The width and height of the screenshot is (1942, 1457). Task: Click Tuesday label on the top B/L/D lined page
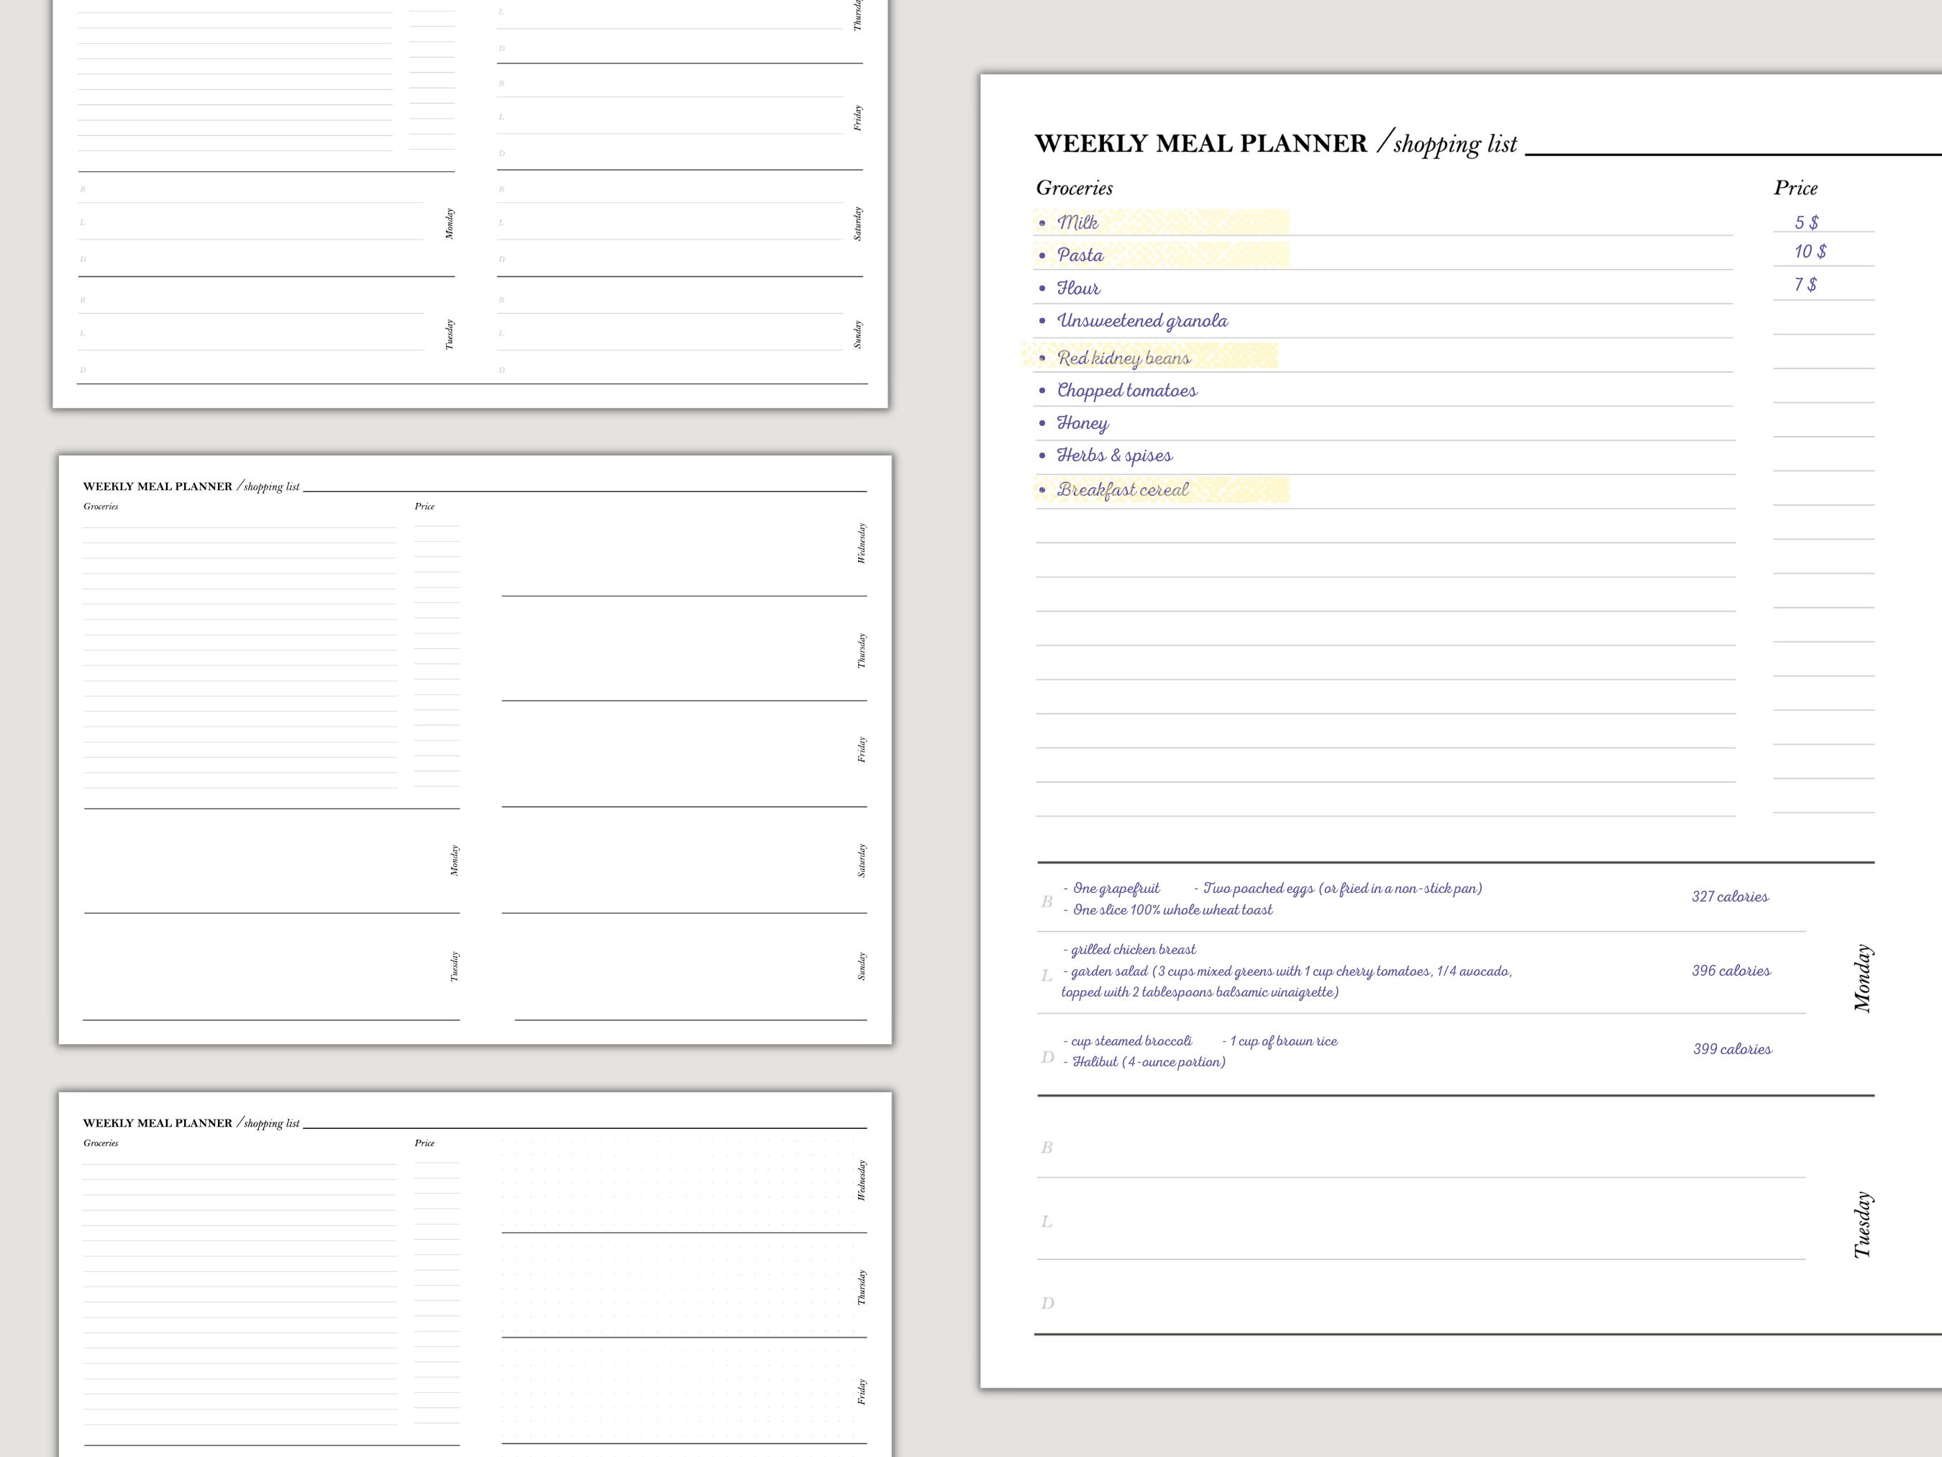point(450,335)
